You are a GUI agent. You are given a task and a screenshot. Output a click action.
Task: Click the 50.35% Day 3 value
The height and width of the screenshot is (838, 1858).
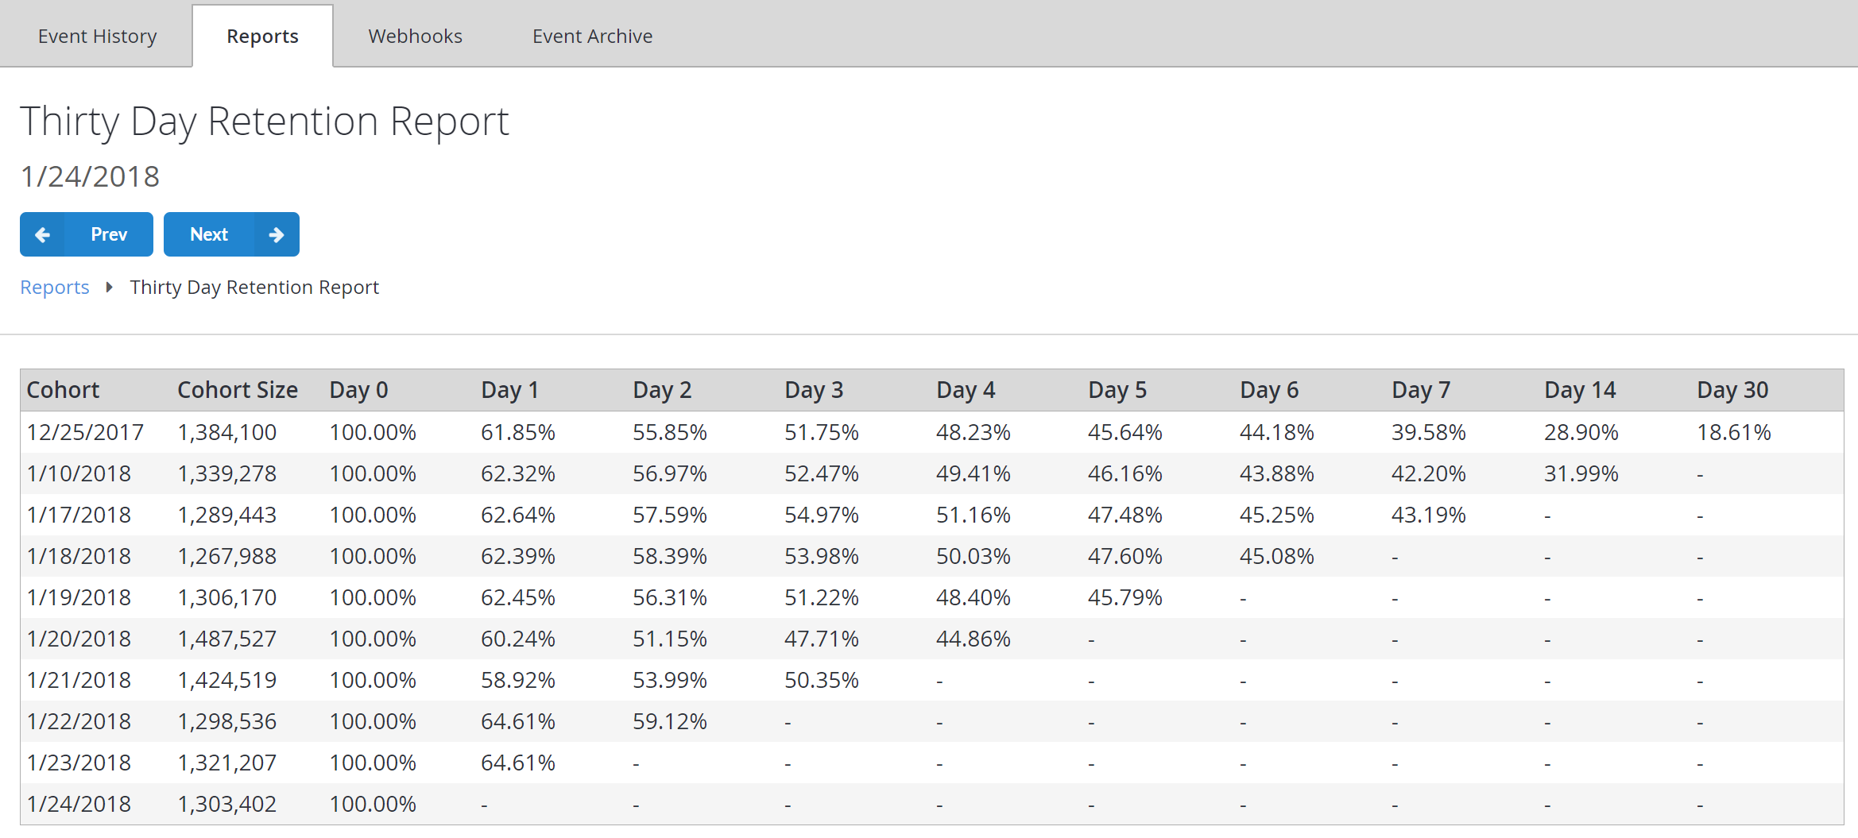(x=822, y=680)
